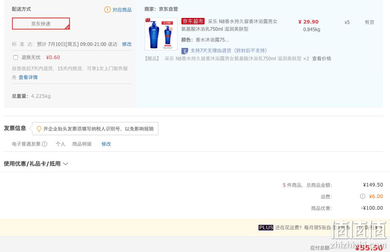Open the shower gel product thumbnail
Screen dimensions: 390x252
(161, 34)
